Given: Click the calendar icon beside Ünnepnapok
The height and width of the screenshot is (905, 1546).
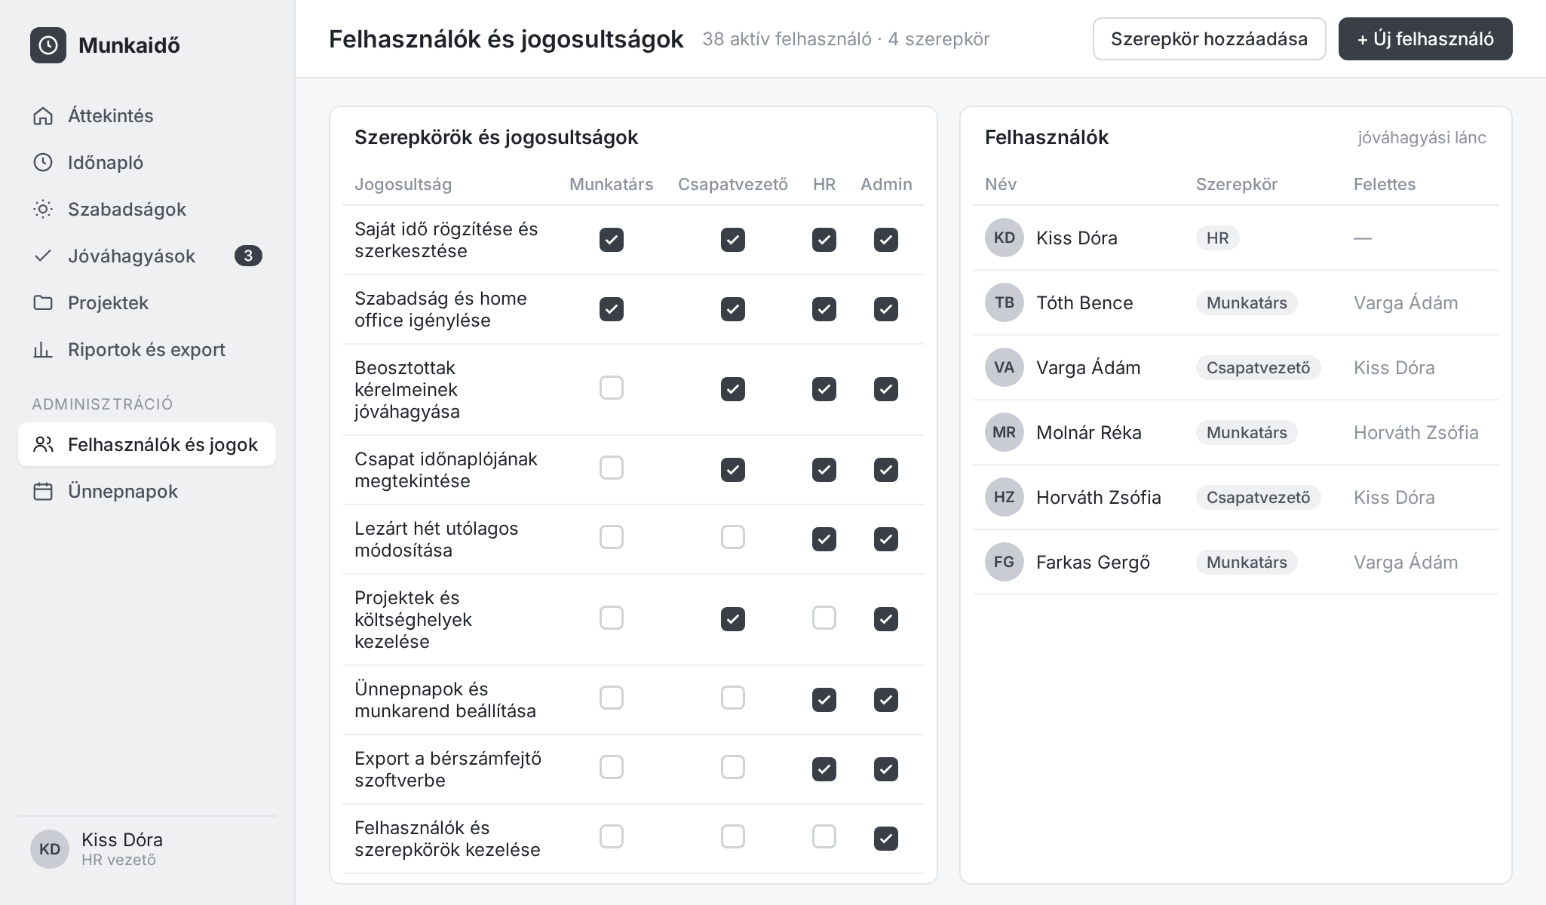Looking at the screenshot, I should (x=43, y=491).
